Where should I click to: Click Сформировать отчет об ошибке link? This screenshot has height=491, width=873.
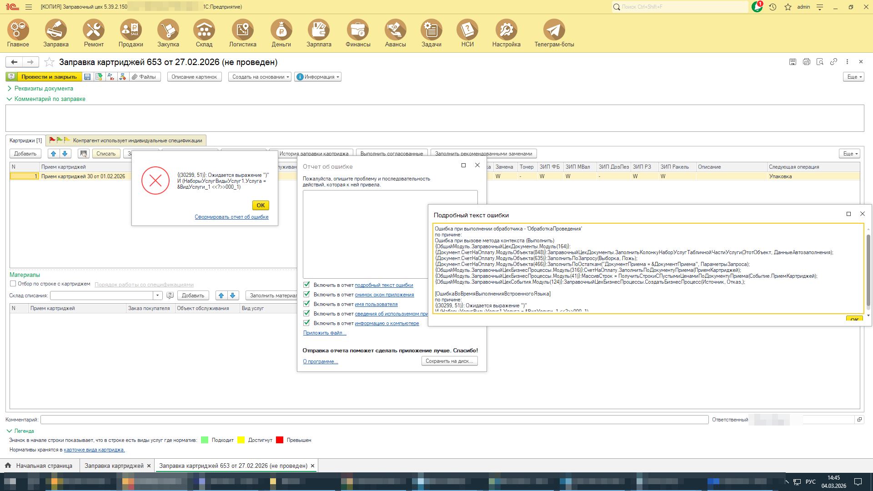(x=231, y=217)
